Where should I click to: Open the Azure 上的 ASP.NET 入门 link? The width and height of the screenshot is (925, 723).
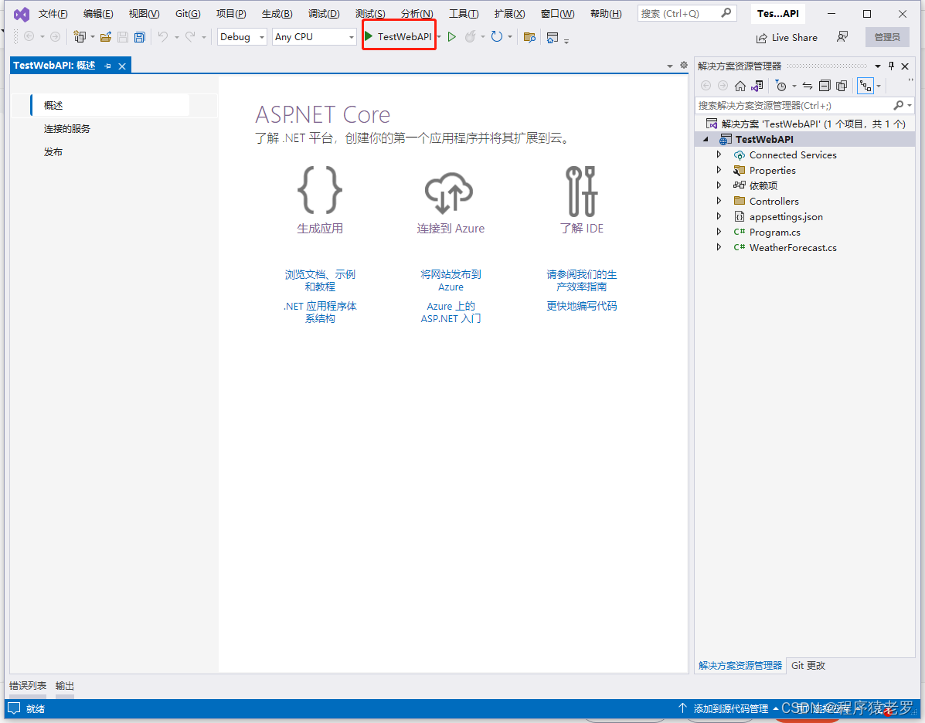(x=451, y=312)
